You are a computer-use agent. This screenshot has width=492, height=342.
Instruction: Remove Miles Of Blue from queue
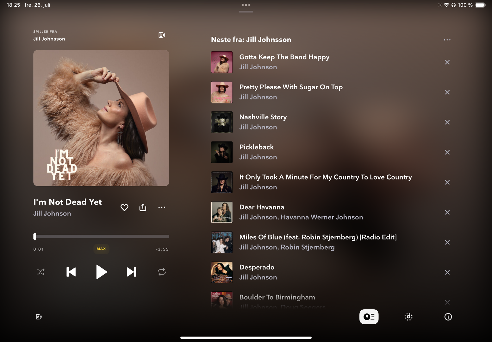(x=447, y=242)
